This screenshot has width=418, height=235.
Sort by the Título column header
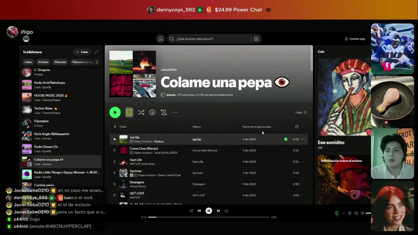pos(123,127)
